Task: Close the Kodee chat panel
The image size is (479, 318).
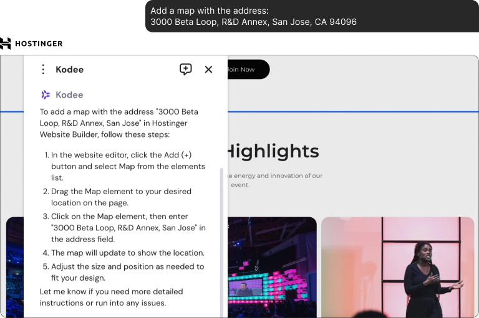Action: click(208, 70)
